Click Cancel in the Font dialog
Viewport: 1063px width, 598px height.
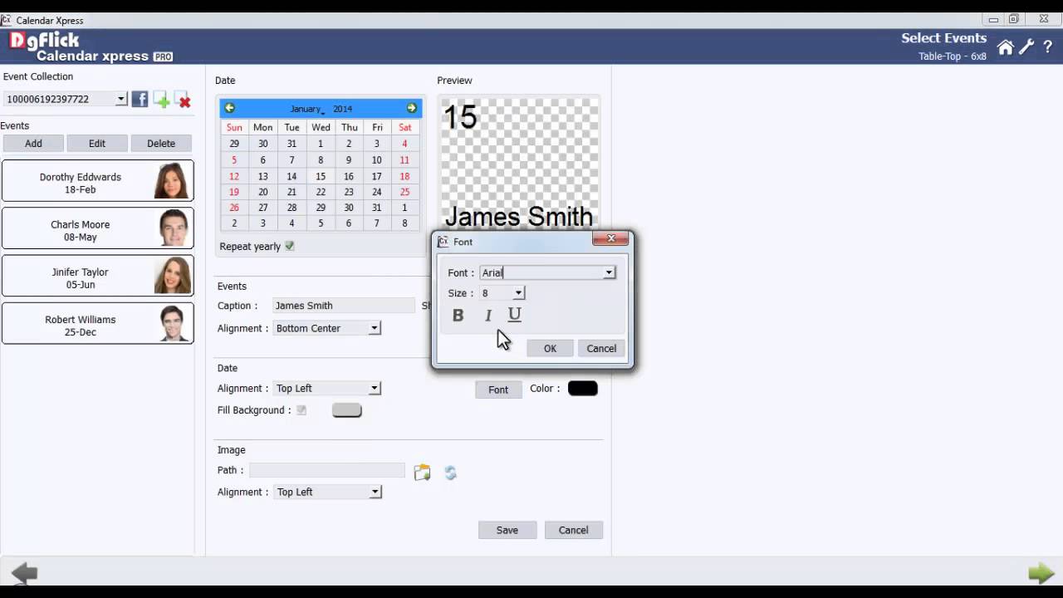click(601, 348)
